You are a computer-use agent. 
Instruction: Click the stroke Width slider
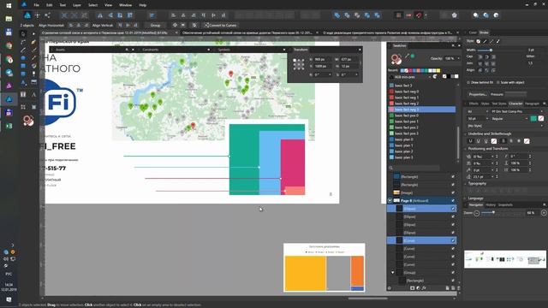click(500, 50)
